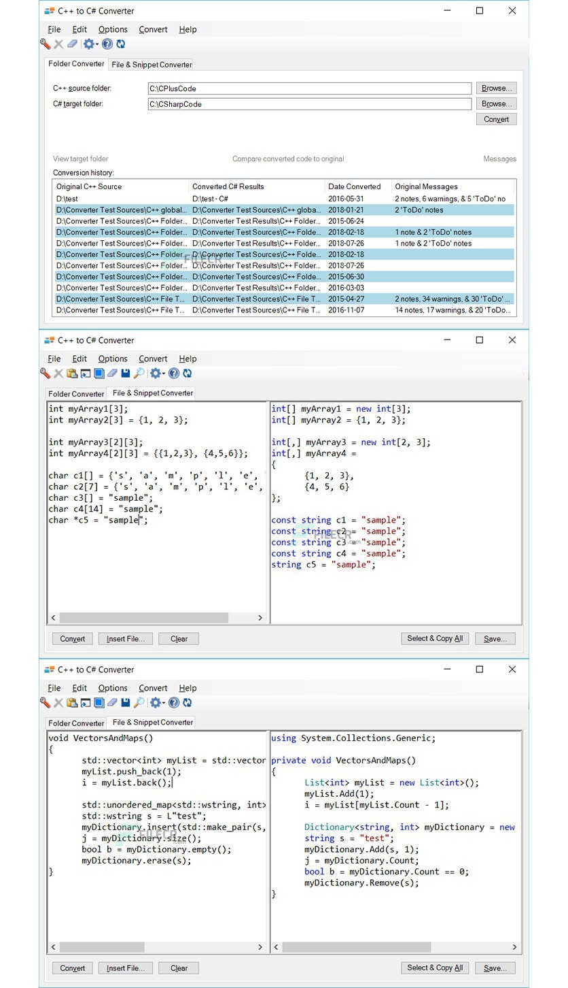
Task: Click Clear button in bottom window
Action: [x=179, y=968]
